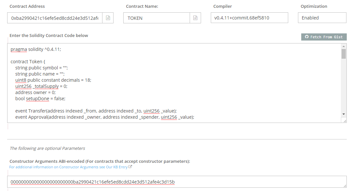Click the Fetch From Gist button
The width and height of the screenshot is (351, 191).
pyautogui.click(x=324, y=37)
